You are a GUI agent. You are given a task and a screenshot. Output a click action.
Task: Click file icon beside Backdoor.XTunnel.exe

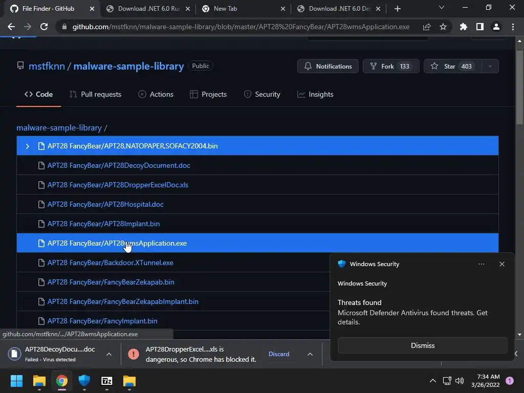[41, 263]
